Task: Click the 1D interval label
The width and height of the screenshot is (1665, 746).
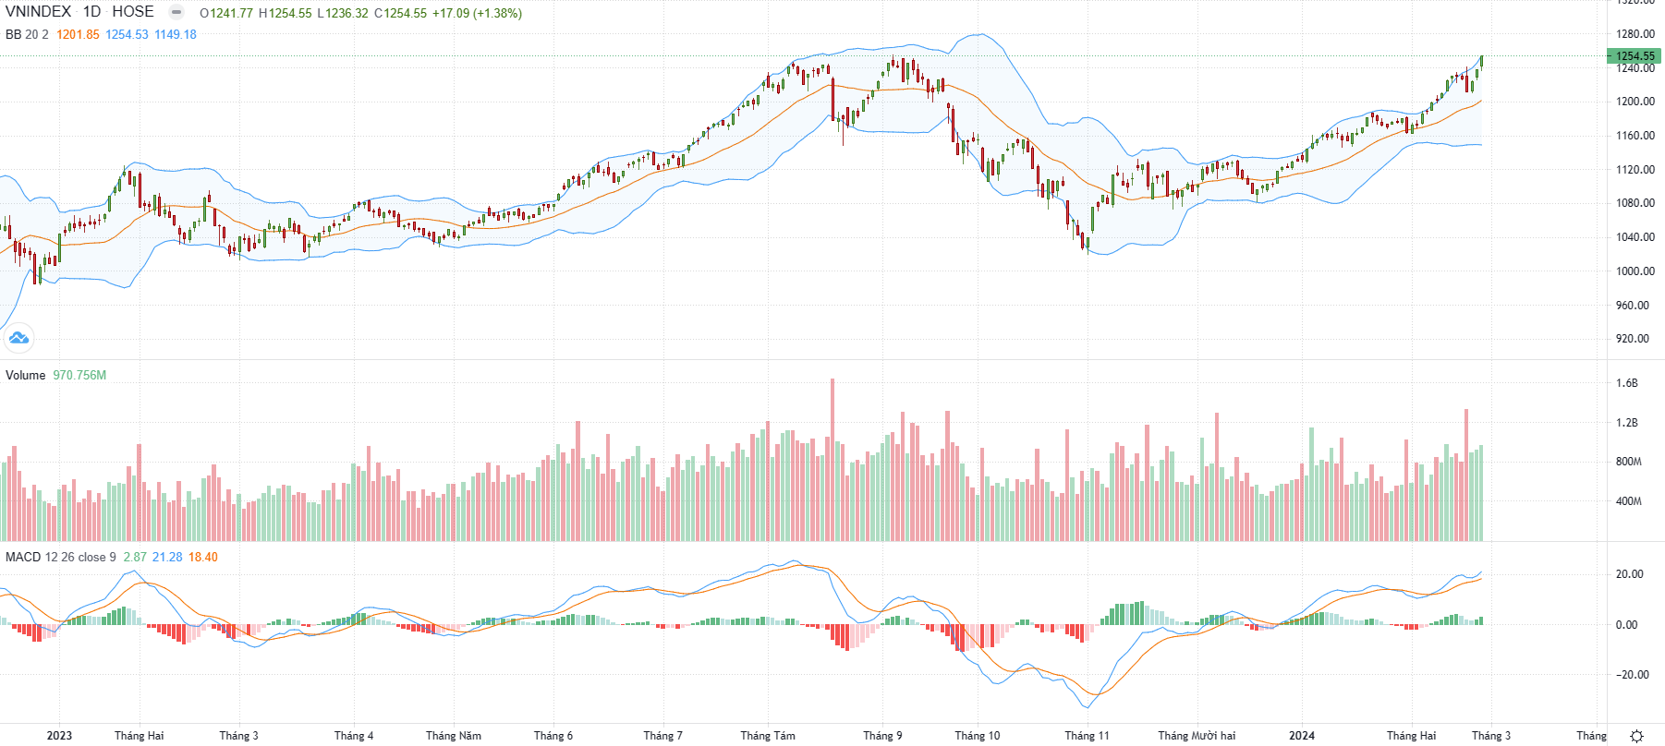Action: coord(91,12)
